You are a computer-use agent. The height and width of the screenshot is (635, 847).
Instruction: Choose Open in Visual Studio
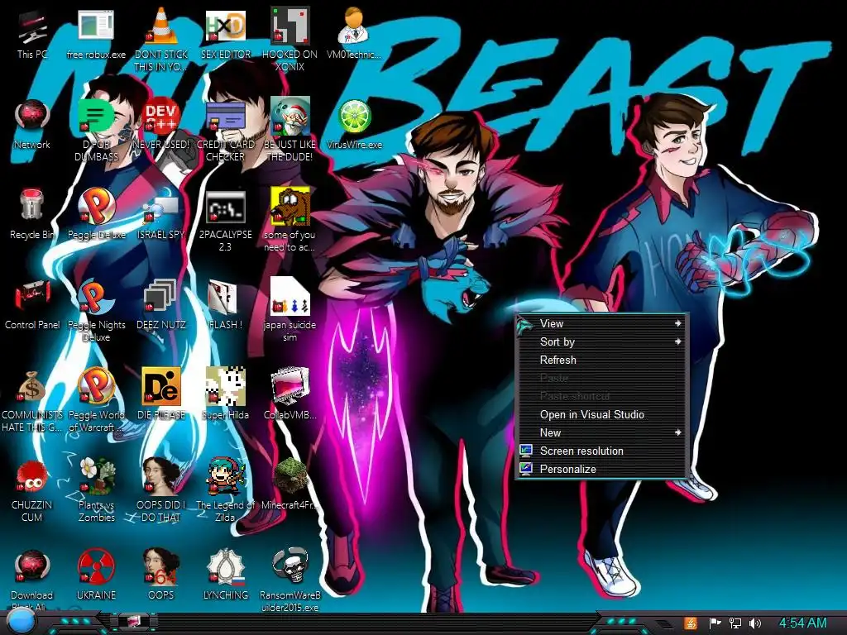click(601, 415)
